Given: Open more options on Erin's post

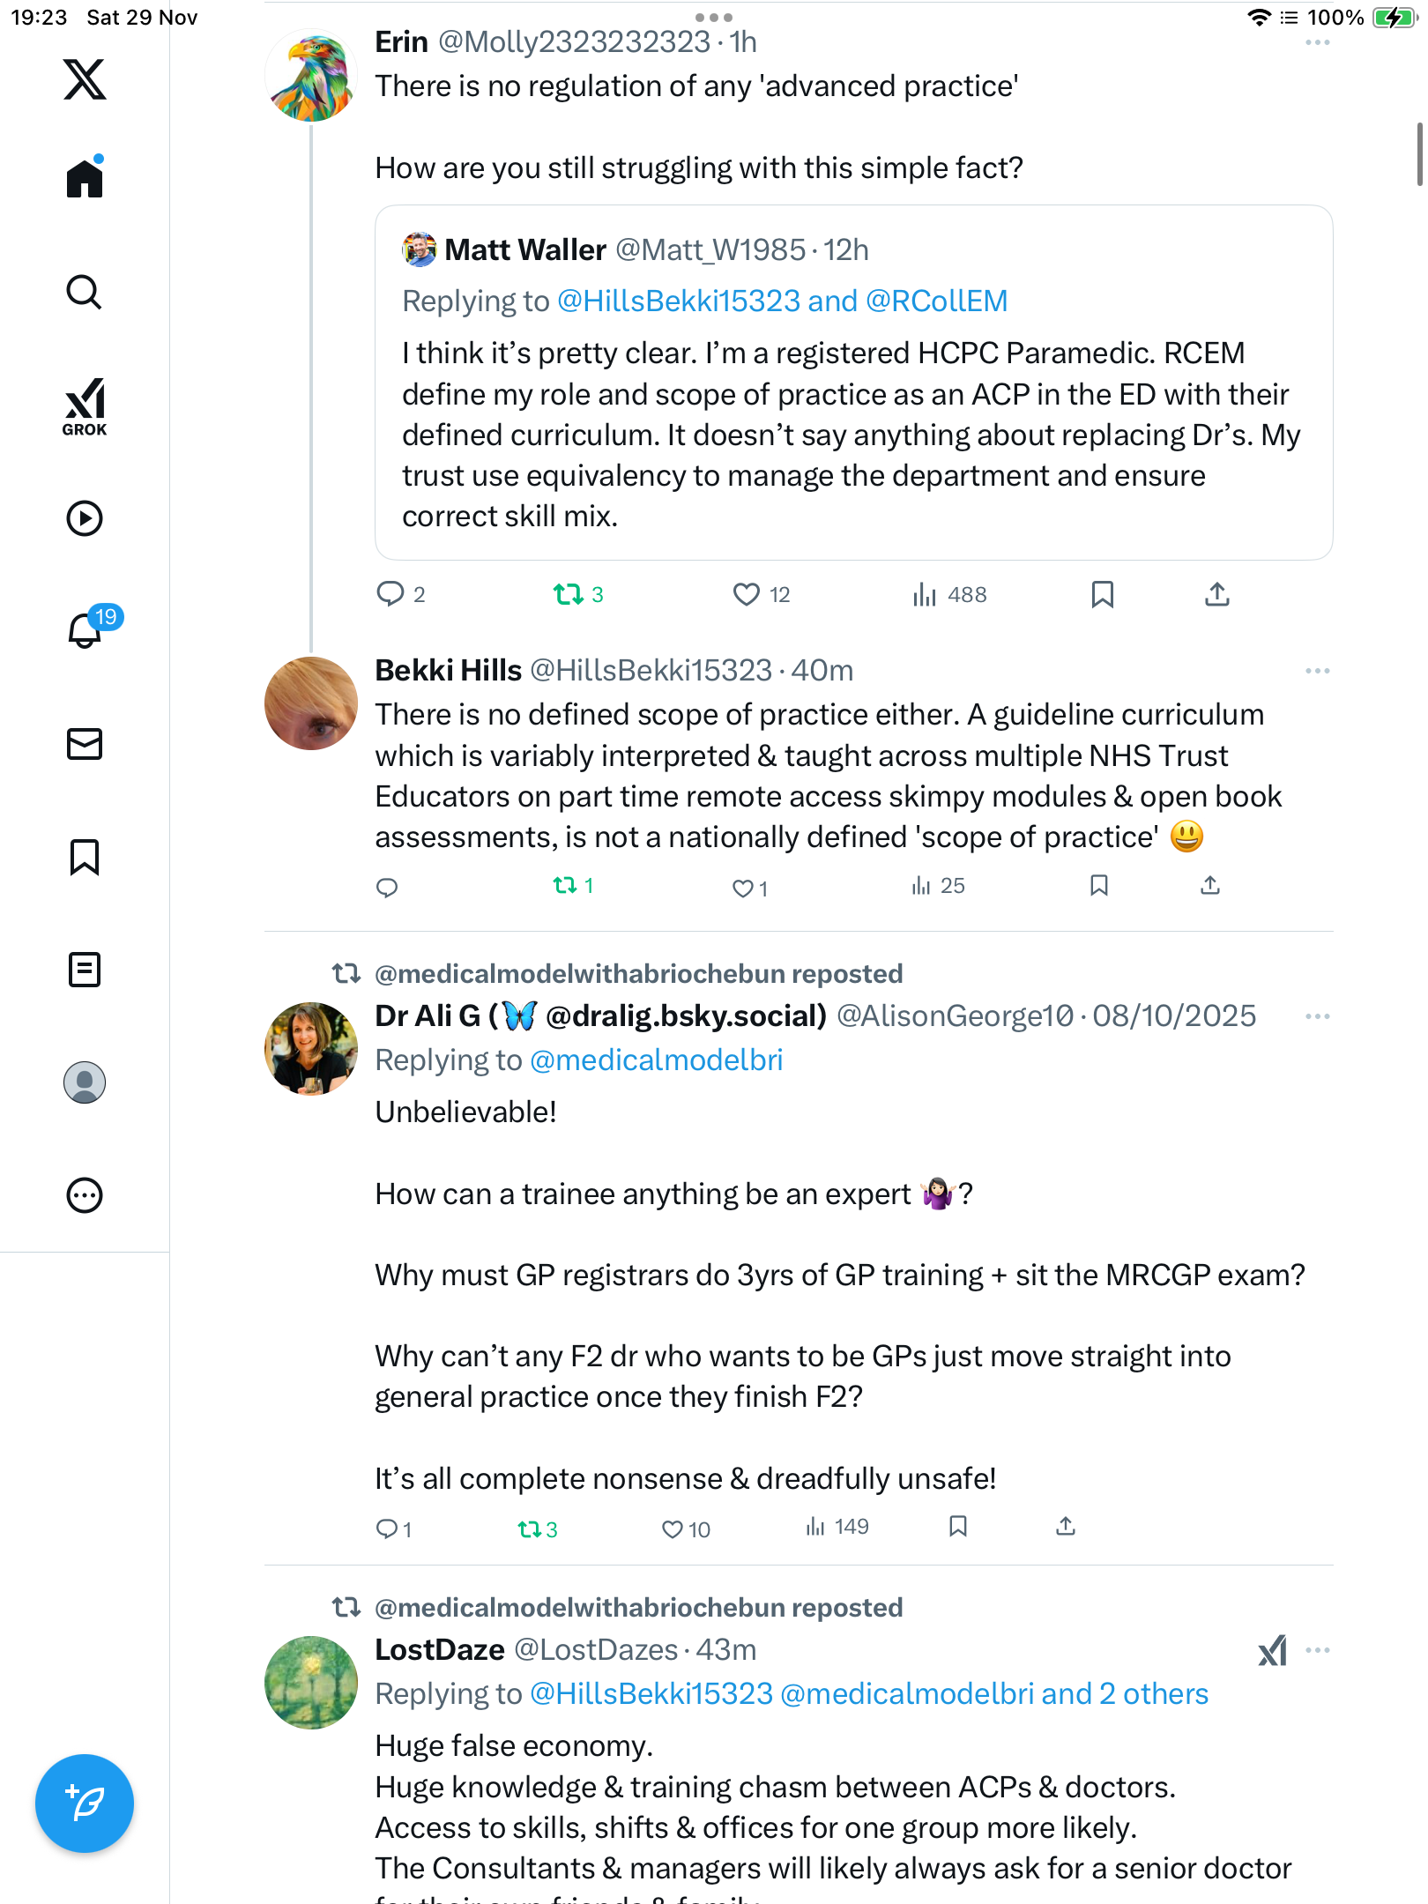Looking at the screenshot, I should 1317,42.
